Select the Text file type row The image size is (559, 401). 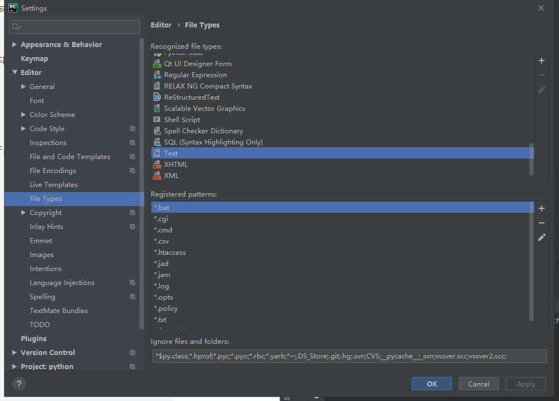343,153
